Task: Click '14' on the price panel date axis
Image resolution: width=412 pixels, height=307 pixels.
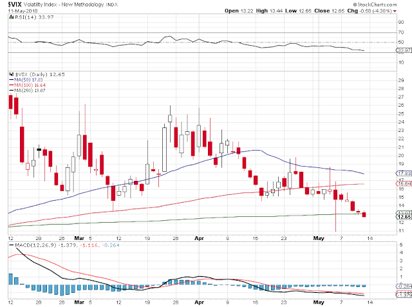Action: pos(370,239)
